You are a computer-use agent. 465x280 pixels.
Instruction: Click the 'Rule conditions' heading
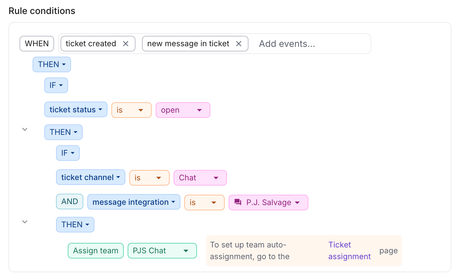click(x=42, y=11)
